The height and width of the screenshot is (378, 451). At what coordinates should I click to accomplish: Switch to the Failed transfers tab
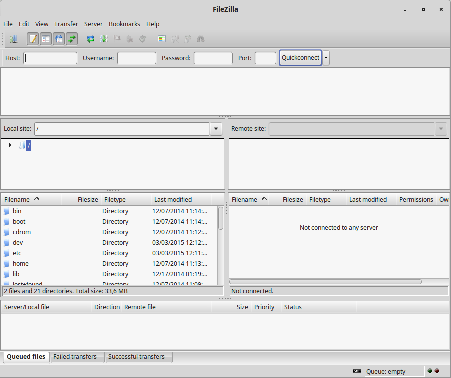[x=76, y=356]
